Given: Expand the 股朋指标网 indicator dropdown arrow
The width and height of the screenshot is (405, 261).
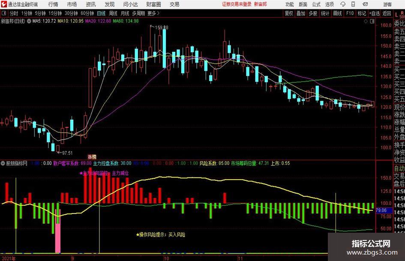Looking at the screenshot, I should point(3,163).
